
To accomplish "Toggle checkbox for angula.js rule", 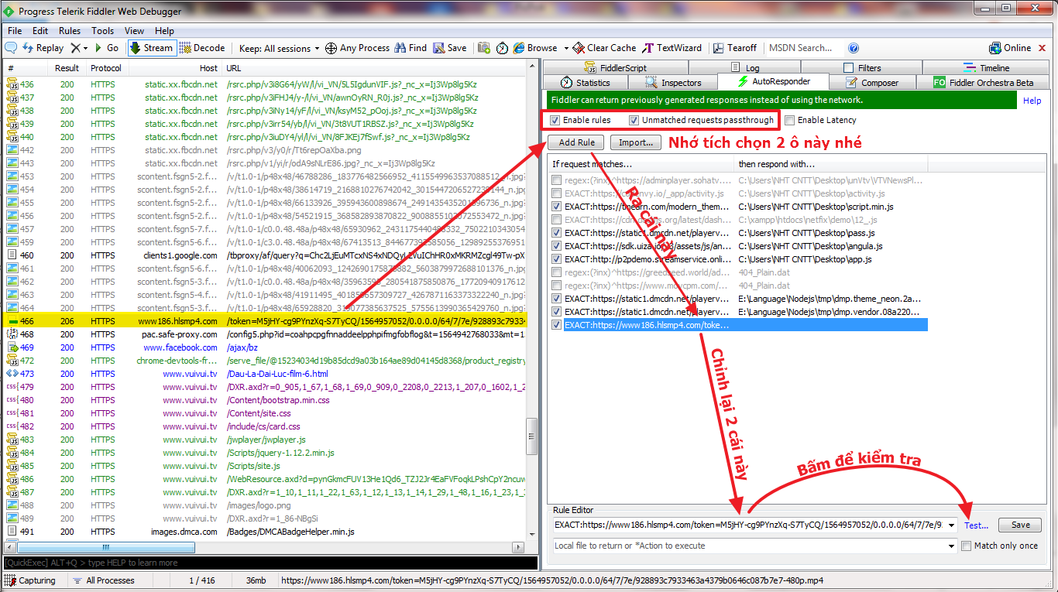I will 557,246.
